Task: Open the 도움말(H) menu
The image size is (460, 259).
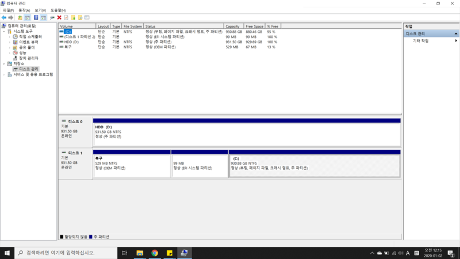Action: pyautogui.click(x=58, y=10)
